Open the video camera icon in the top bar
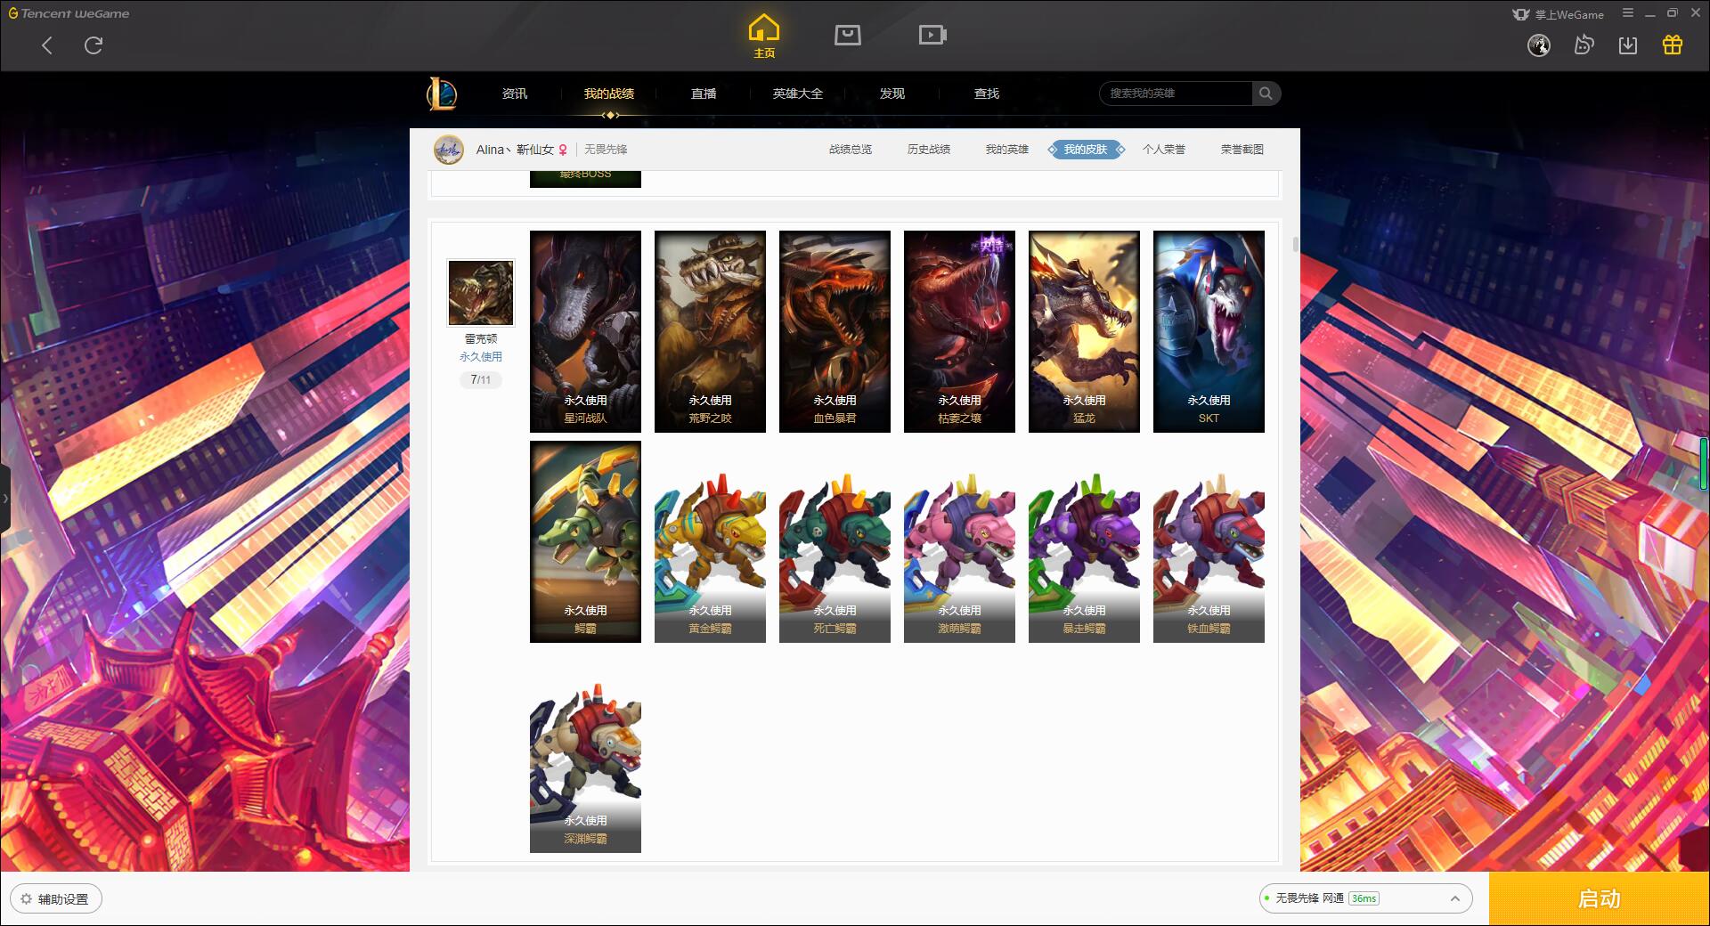Image resolution: width=1710 pixels, height=926 pixels. pyautogui.click(x=932, y=35)
